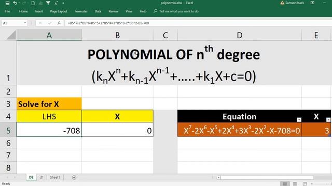Click the Redo arrow icon
The height and width of the screenshot is (186, 332).
click(x=24, y=3)
